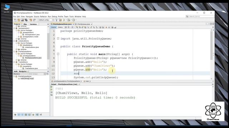Click the priorityqueuedemo.PriorityQueueDemo breadcrumb

[x=67, y=81]
